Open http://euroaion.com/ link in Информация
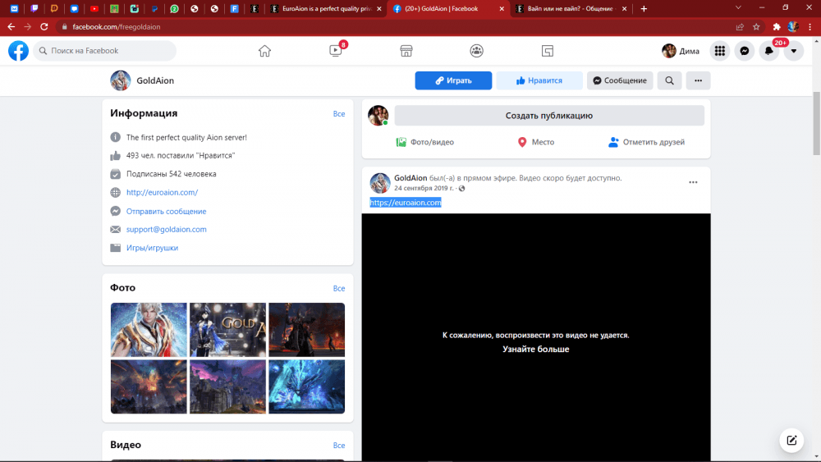 point(162,193)
